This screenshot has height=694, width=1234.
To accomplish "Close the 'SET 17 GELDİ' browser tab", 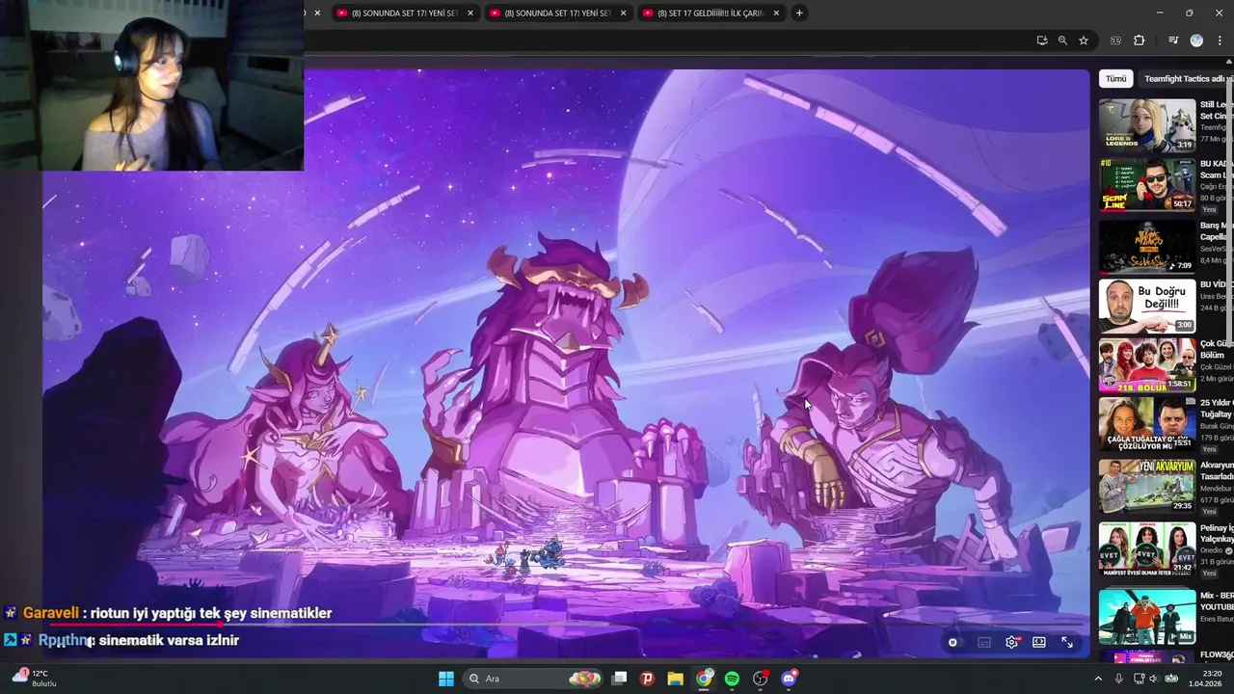I will click(x=776, y=13).
